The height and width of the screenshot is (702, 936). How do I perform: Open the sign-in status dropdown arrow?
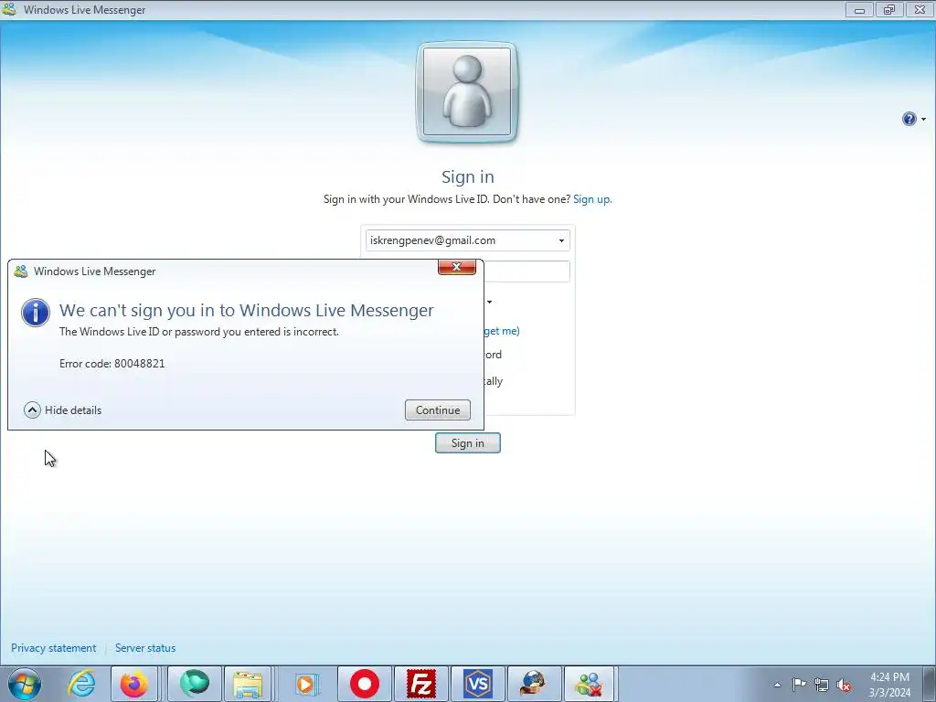pyautogui.click(x=490, y=302)
